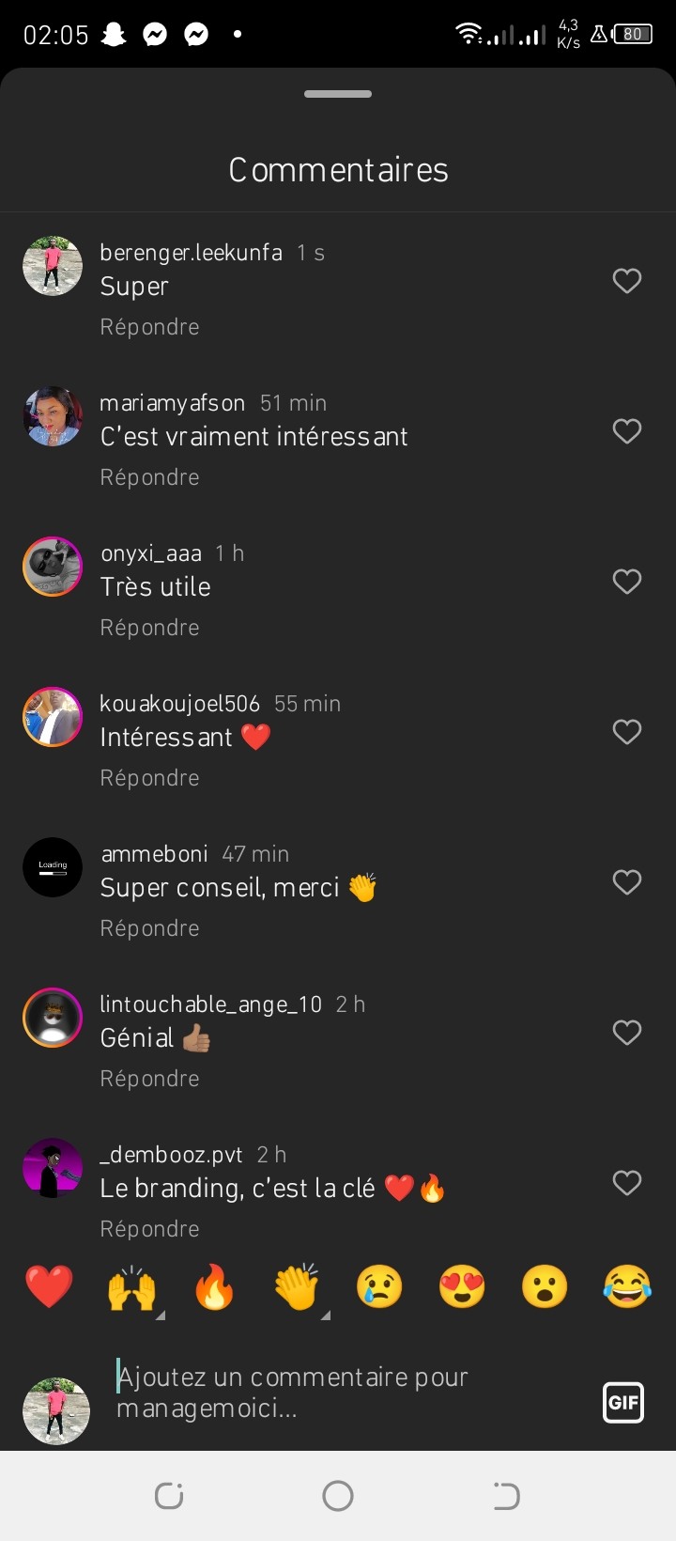The image size is (676, 1541).
Task: Insert the tears-of-joy laughing emoji
Action: [x=627, y=1286]
